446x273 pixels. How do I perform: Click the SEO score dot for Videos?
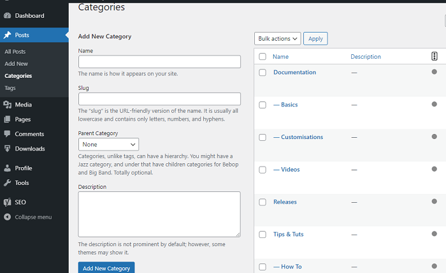(435, 169)
